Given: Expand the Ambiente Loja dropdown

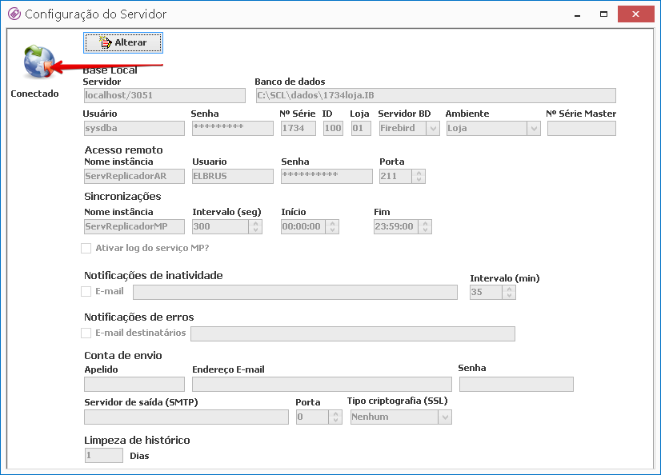Looking at the screenshot, I should pos(534,129).
